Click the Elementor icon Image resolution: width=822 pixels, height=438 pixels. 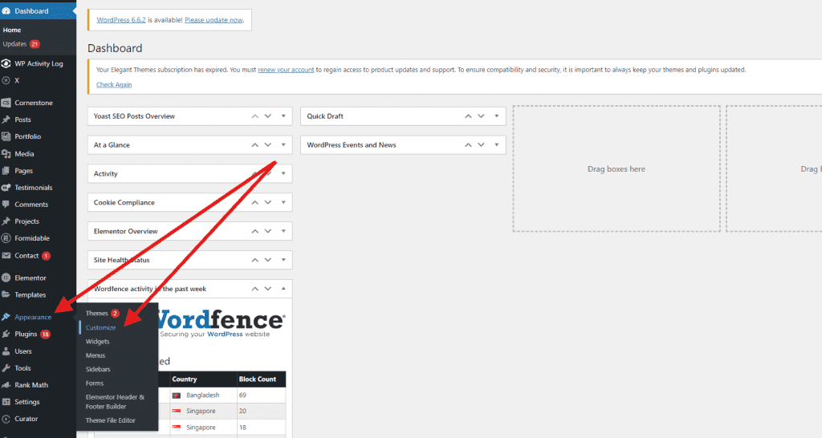coord(6,278)
